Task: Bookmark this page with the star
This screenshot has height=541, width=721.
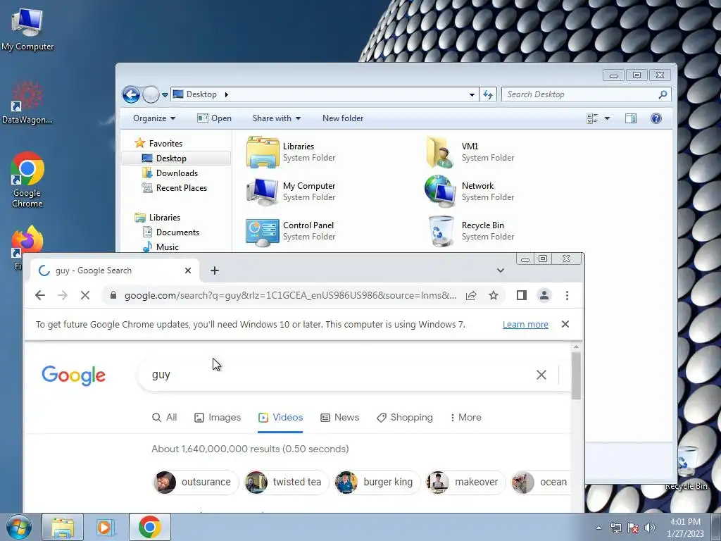Action: (x=494, y=295)
